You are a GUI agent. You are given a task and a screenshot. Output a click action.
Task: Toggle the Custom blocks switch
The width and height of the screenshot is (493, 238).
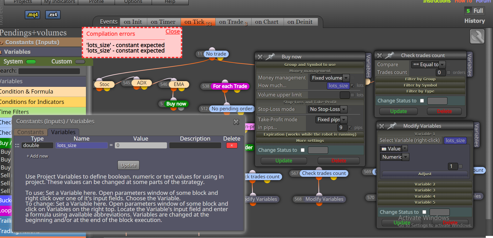tap(80, 62)
